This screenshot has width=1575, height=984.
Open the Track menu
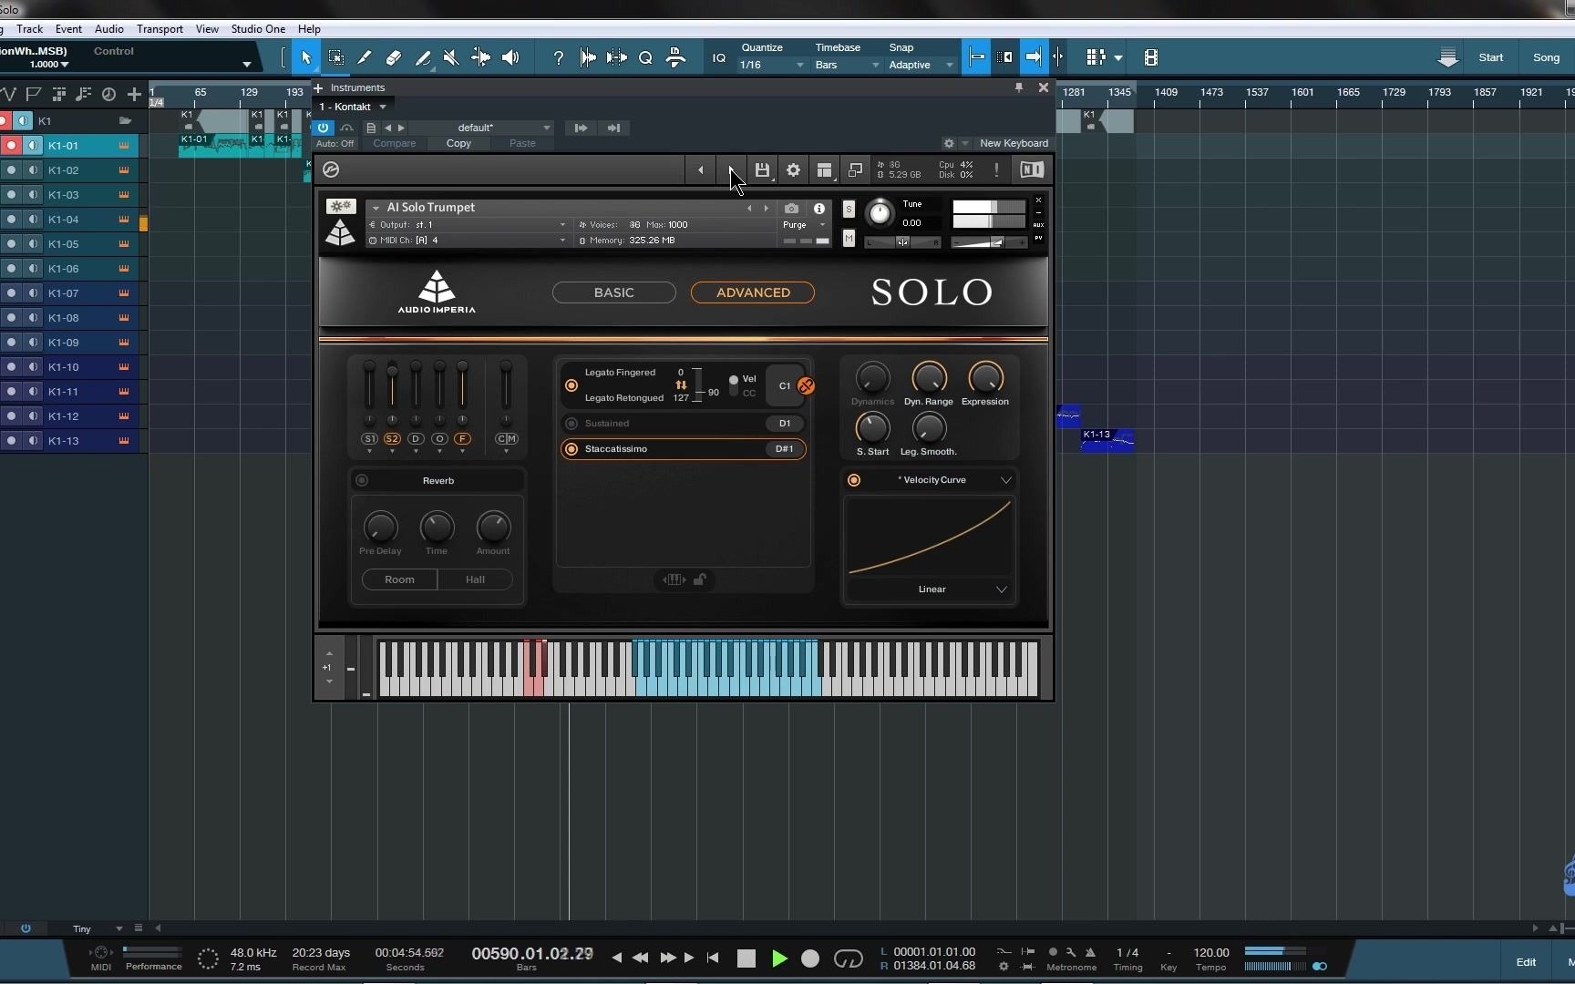click(x=30, y=29)
